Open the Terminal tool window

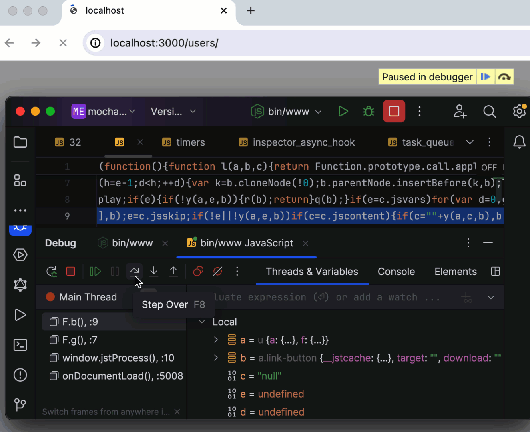coord(20,345)
